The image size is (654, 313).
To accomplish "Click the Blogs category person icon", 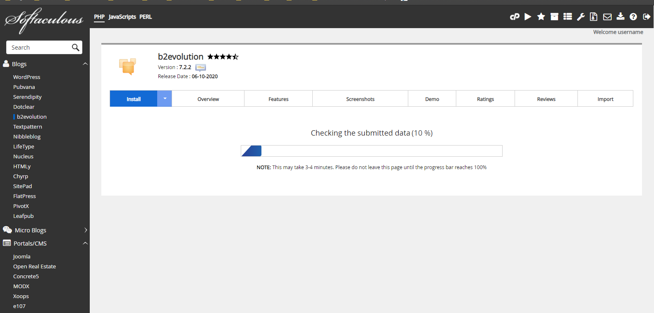I will 6,64.
